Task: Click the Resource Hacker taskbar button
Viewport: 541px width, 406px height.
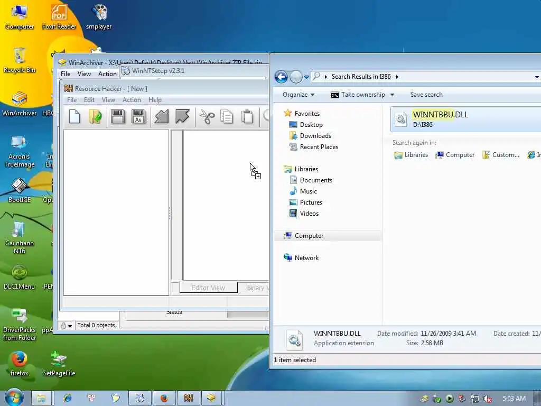Action: pyautogui.click(x=189, y=398)
